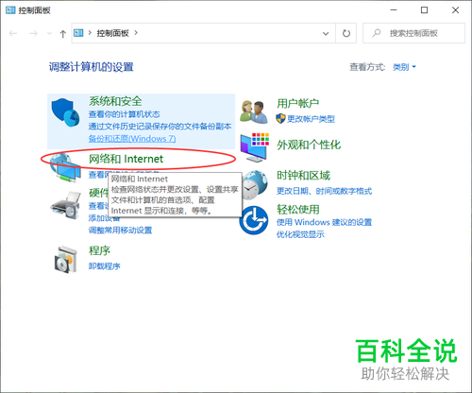Open 通过文件历史记录保存你的文件备份副本 link
Viewport: 472px width, 393px height.
point(160,127)
